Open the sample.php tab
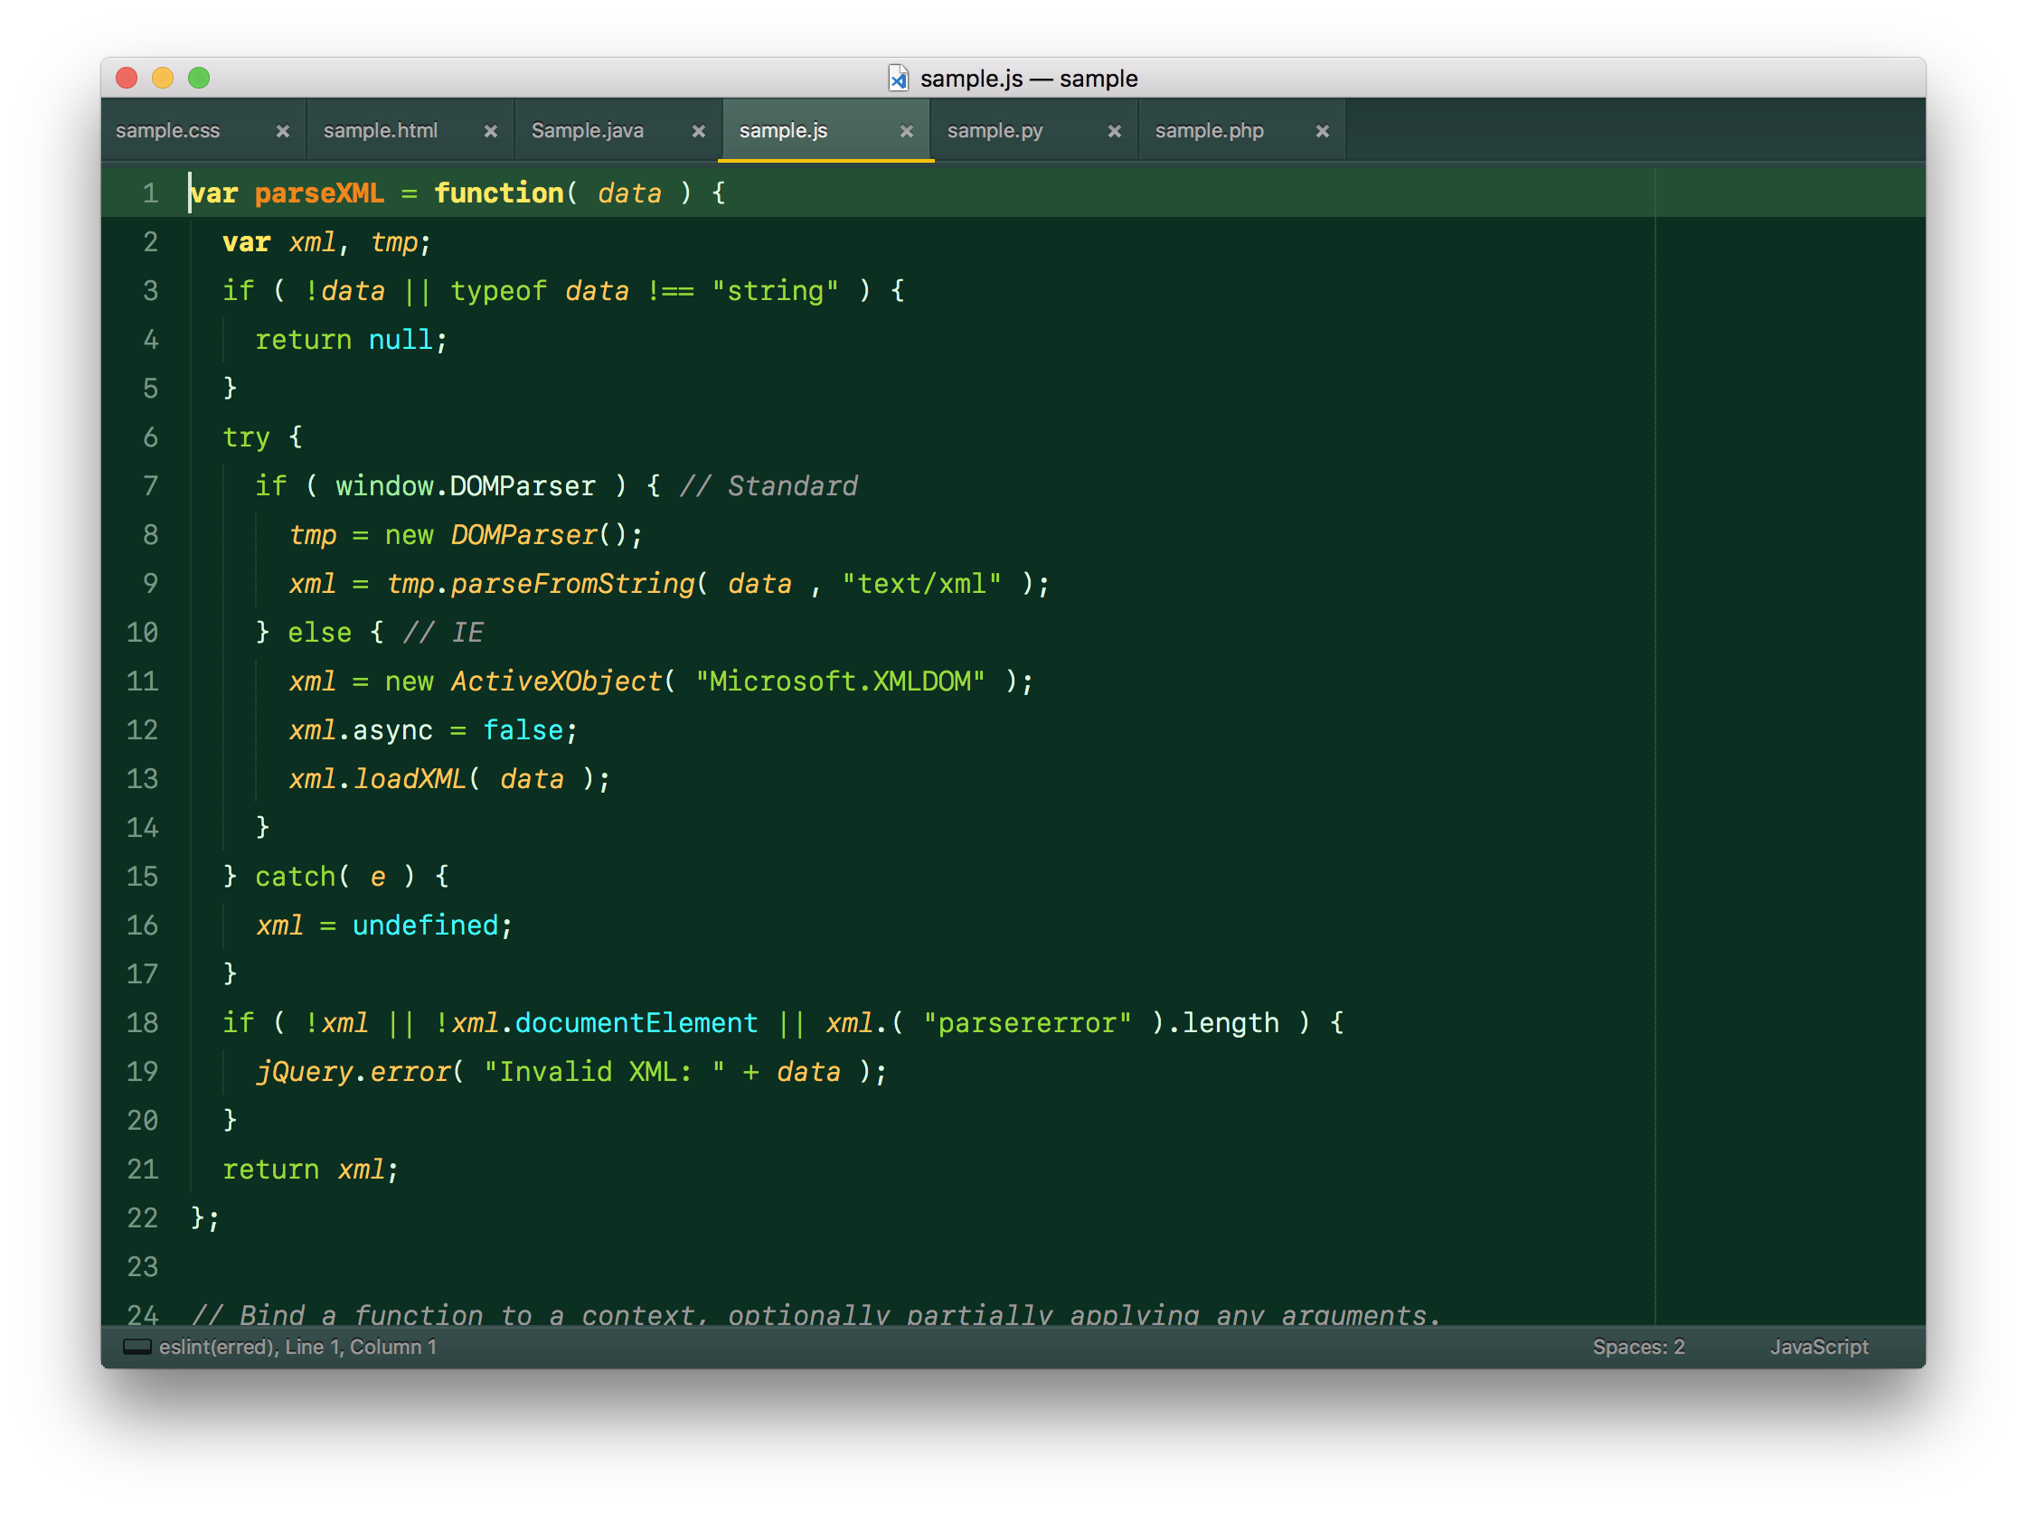The height and width of the screenshot is (1513, 2027). click(x=1209, y=131)
